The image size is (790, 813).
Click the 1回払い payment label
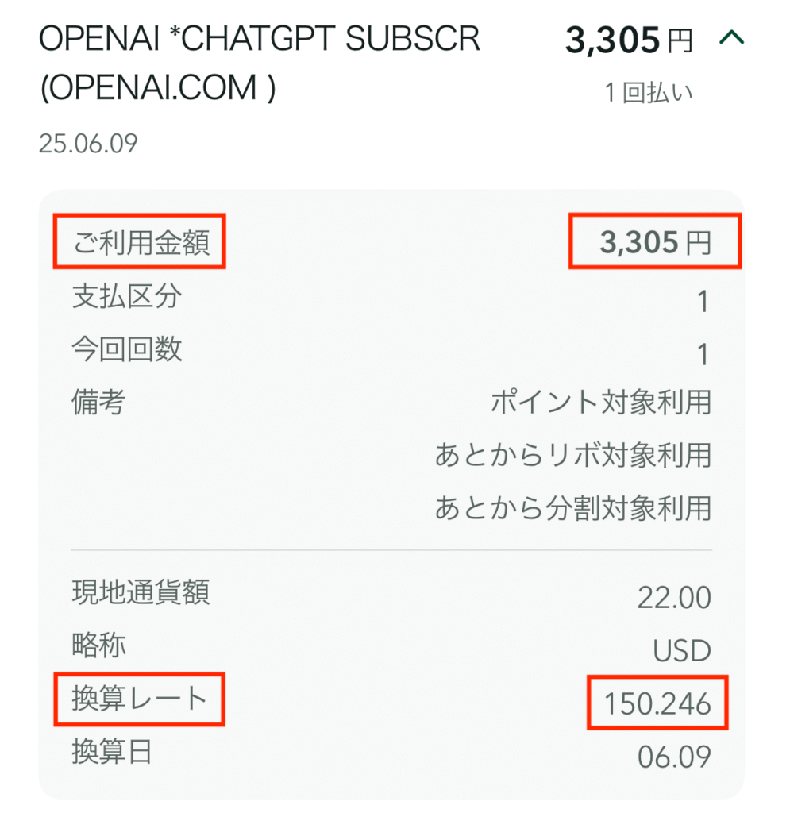coord(649,93)
